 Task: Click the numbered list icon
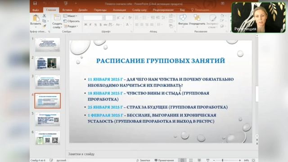coord(145,18)
